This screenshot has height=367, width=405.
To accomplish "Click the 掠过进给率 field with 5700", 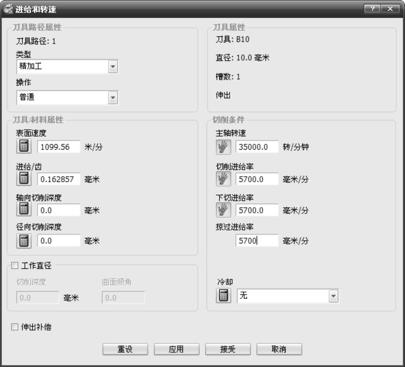I will [x=257, y=241].
